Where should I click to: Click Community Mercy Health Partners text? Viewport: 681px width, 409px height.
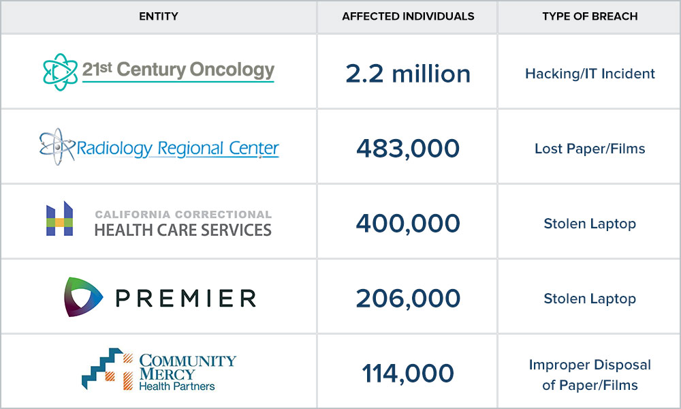pos(187,372)
